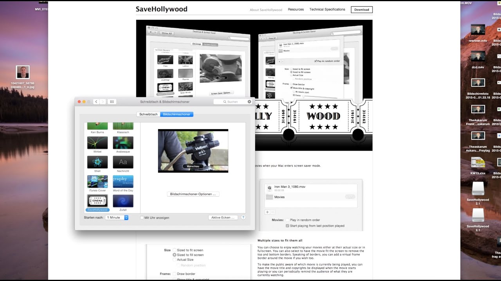Open the Resources nav item
Image resolution: width=501 pixels, height=281 pixels.
tap(296, 9)
